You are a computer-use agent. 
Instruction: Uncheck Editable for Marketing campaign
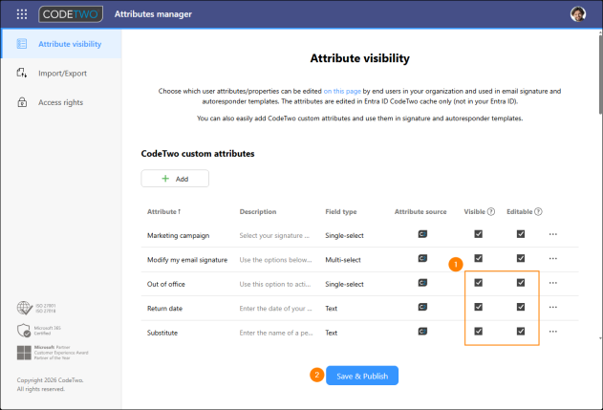pyautogui.click(x=521, y=234)
